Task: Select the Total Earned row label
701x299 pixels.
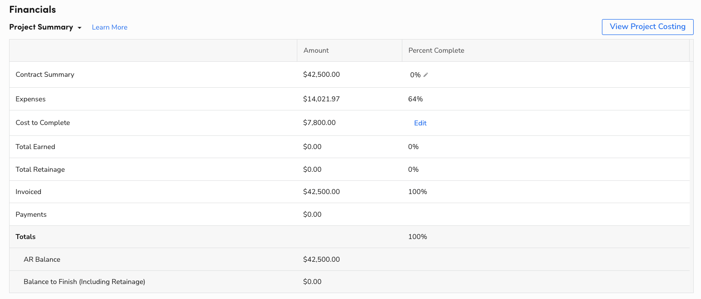Action: (35, 147)
